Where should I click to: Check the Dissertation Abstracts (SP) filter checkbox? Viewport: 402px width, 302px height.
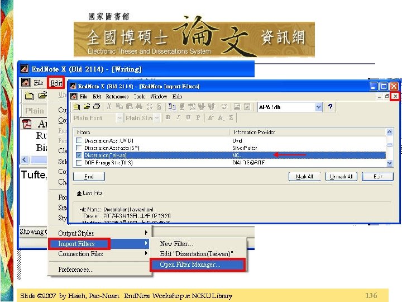pyautogui.click(x=79, y=148)
